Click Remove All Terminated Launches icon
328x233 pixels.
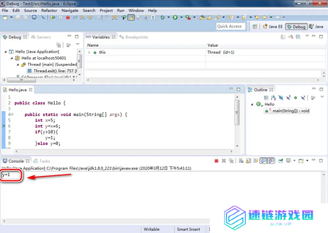pos(231,161)
